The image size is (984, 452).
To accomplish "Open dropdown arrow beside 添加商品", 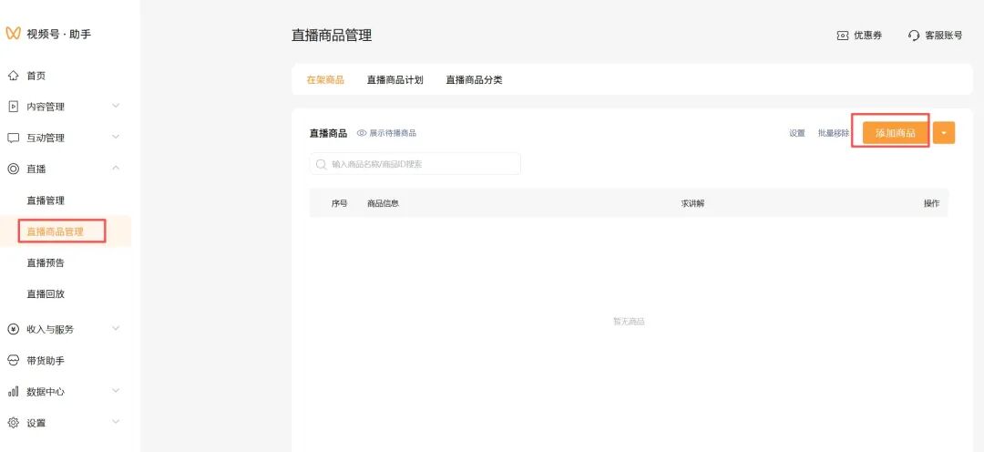I will pos(944,132).
